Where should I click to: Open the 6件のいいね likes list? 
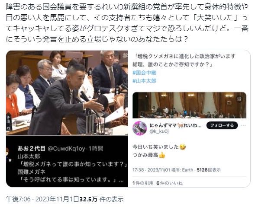(x=169, y=183)
